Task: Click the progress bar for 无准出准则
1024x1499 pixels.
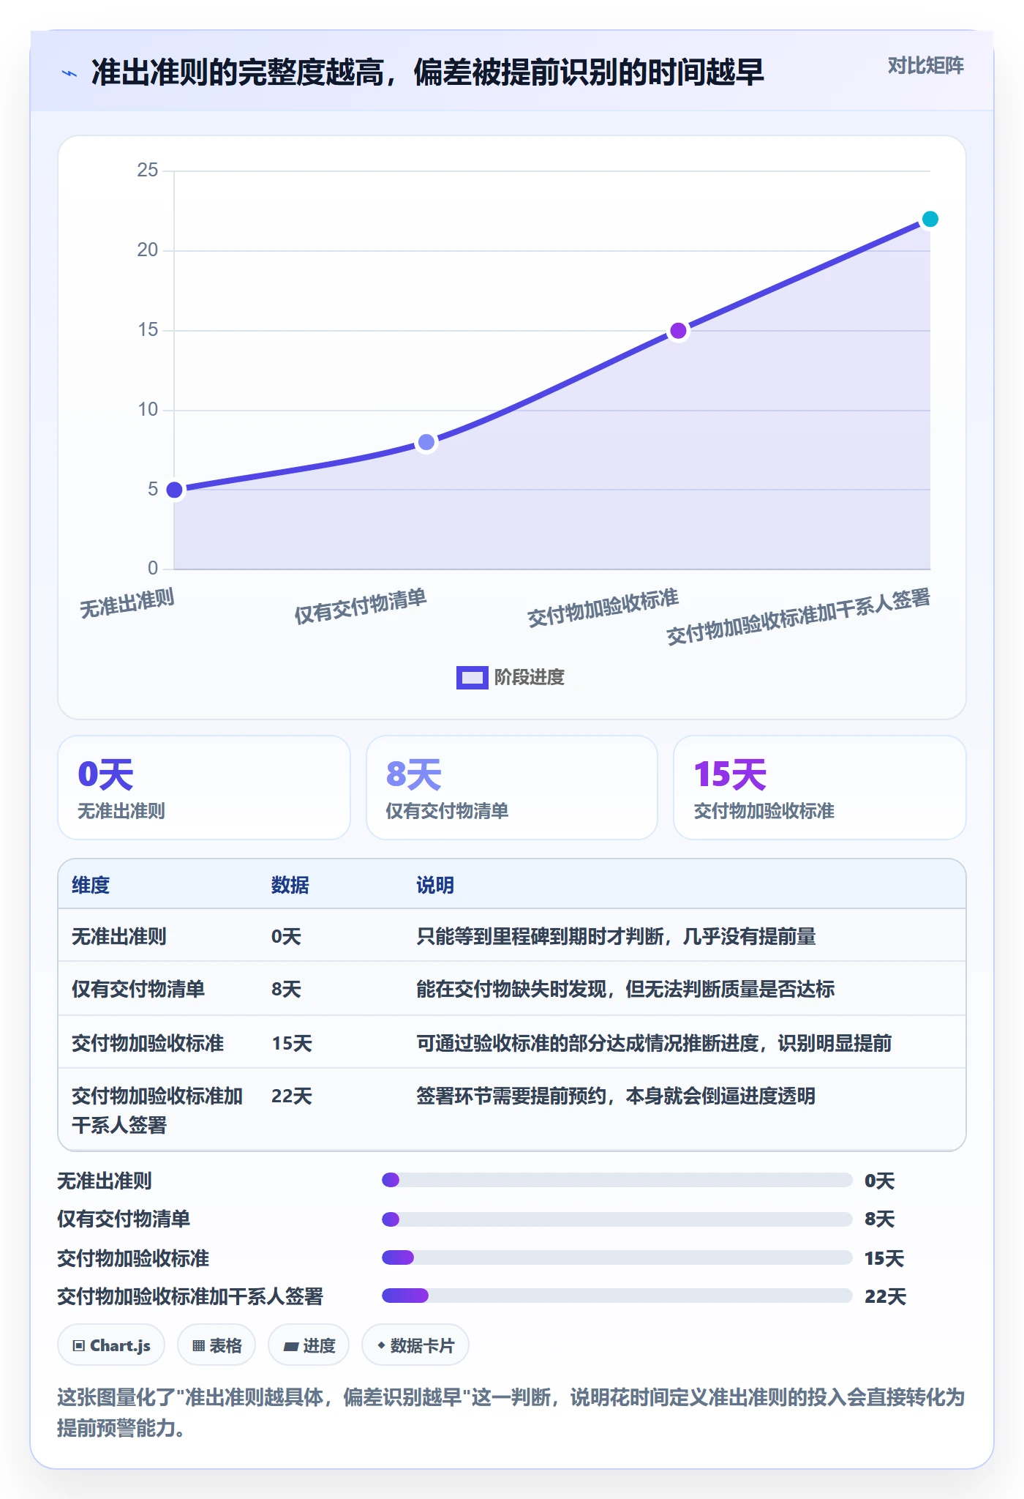Action: (x=617, y=1180)
